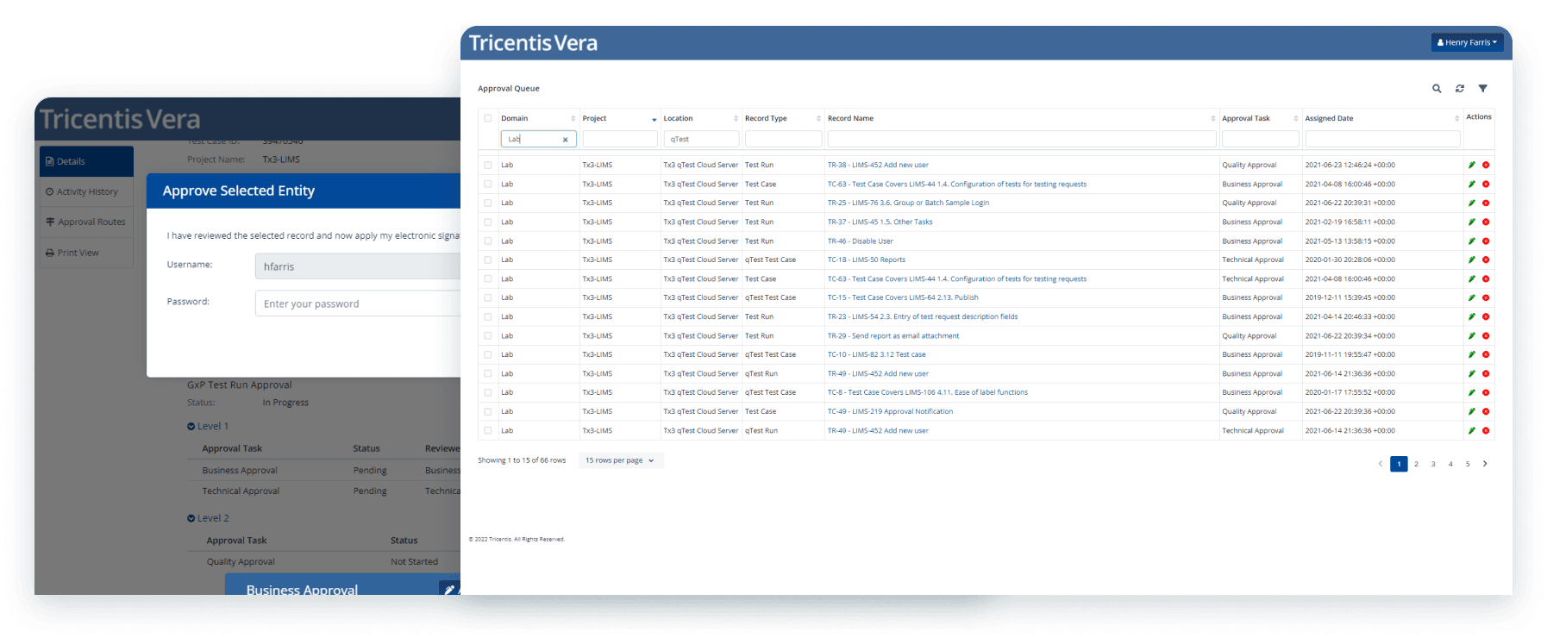Collapse Level 2 section in background window
This screenshot has height=638, width=1547.
click(x=208, y=518)
